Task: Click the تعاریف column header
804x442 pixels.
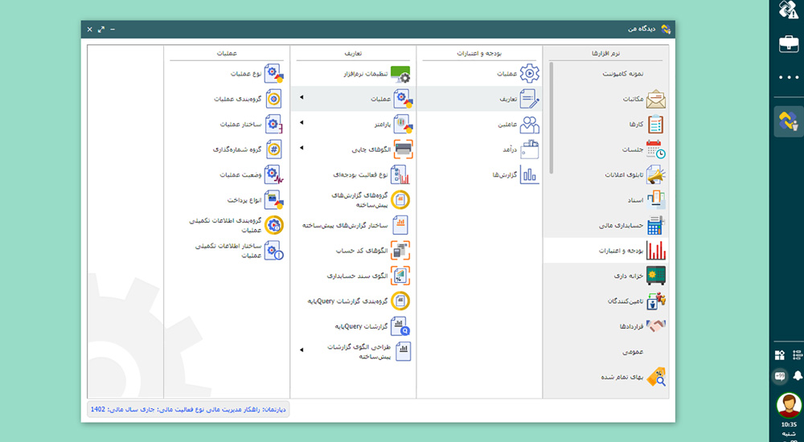Action: [353, 53]
